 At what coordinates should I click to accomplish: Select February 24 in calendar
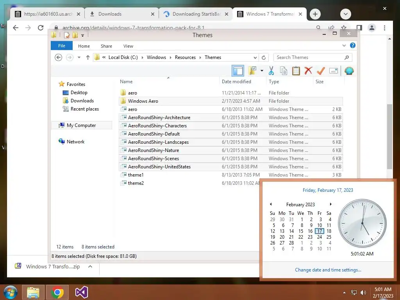[320, 237]
